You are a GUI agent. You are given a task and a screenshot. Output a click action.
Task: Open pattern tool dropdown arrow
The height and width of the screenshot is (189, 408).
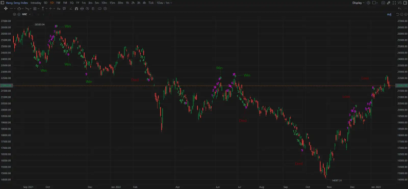[x=31, y=9]
